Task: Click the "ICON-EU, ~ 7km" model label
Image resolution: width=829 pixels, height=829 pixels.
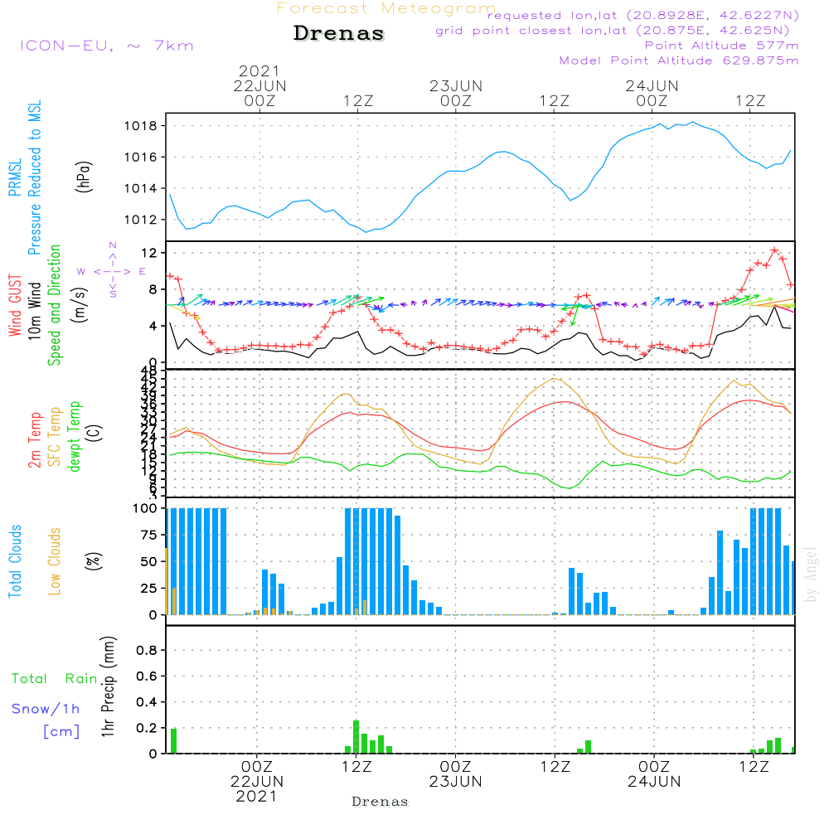Action: click(x=107, y=46)
